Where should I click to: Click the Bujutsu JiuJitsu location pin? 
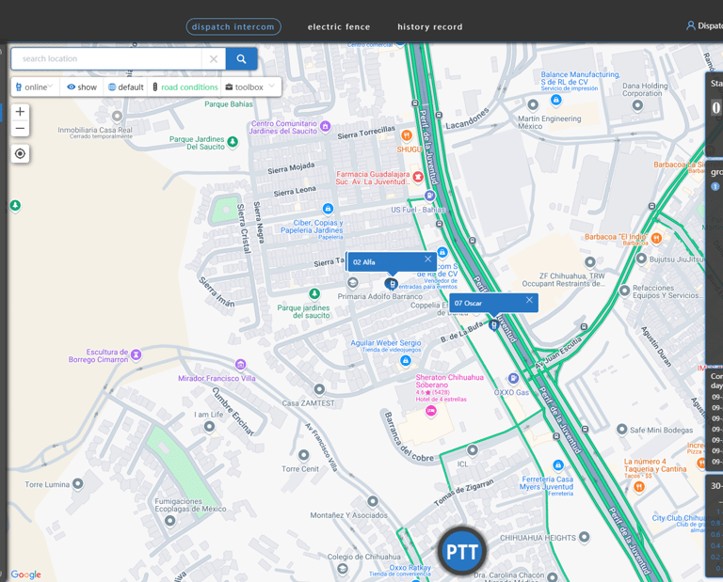tap(641, 259)
